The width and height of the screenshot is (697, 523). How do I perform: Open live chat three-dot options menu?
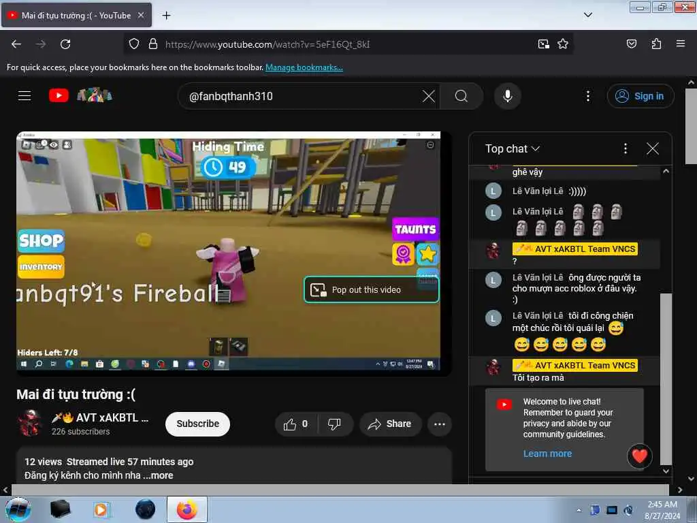point(626,148)
